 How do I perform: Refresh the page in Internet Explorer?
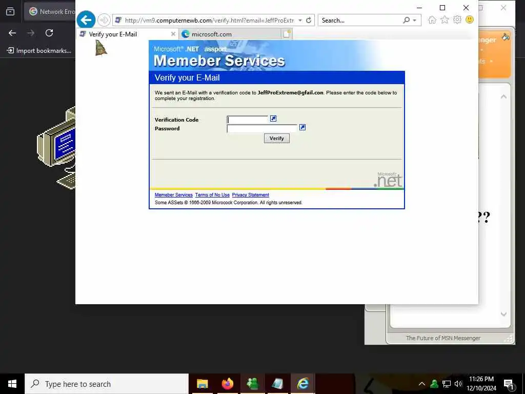[x=309, y=20]
